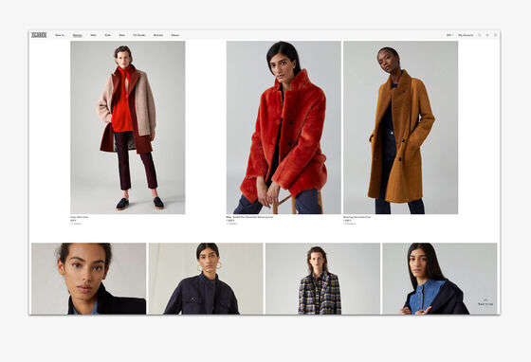Click the colour count under the camel coat
The image size is (531, 362).
(x=350, y=224)
